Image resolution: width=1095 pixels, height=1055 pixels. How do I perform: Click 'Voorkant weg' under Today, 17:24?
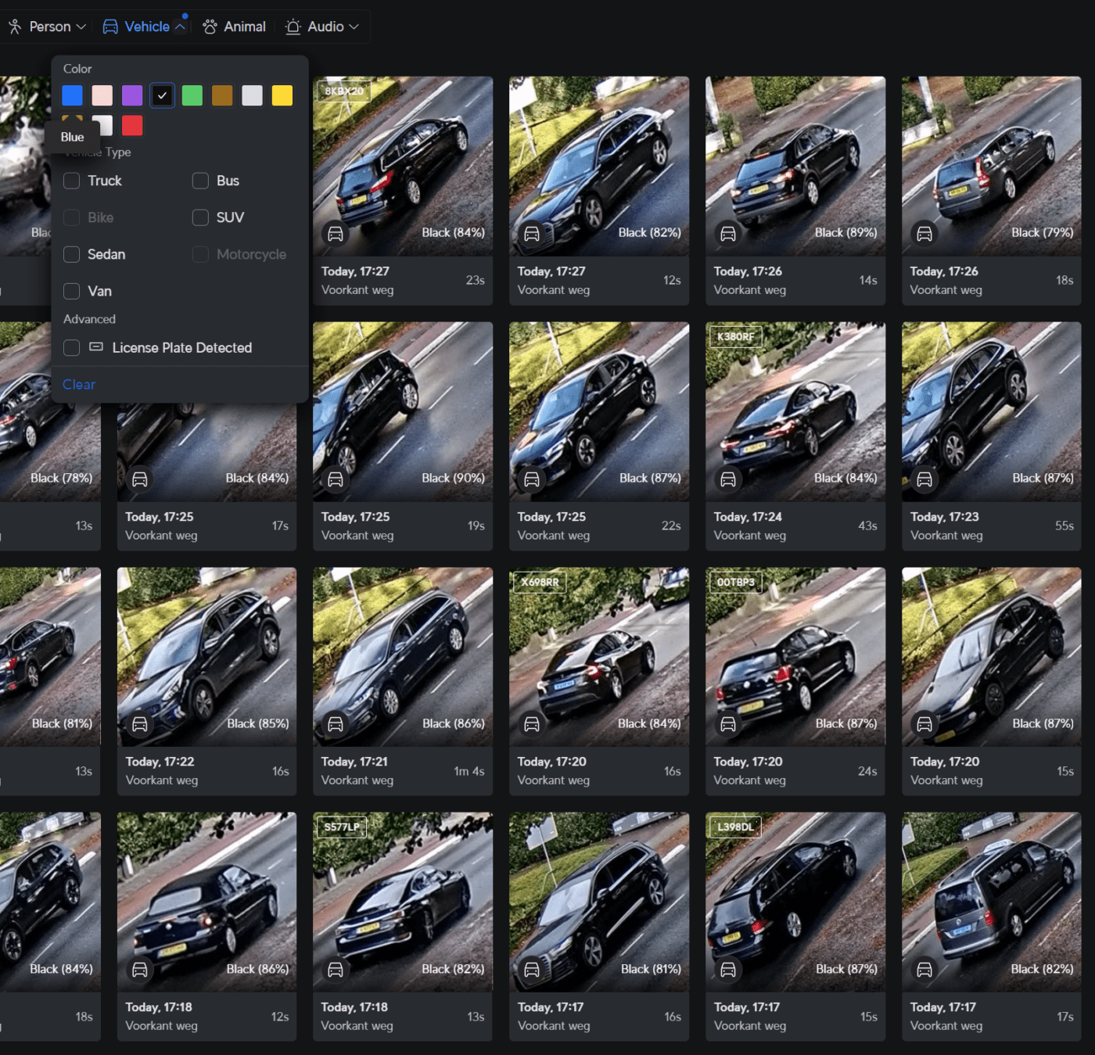749,536
